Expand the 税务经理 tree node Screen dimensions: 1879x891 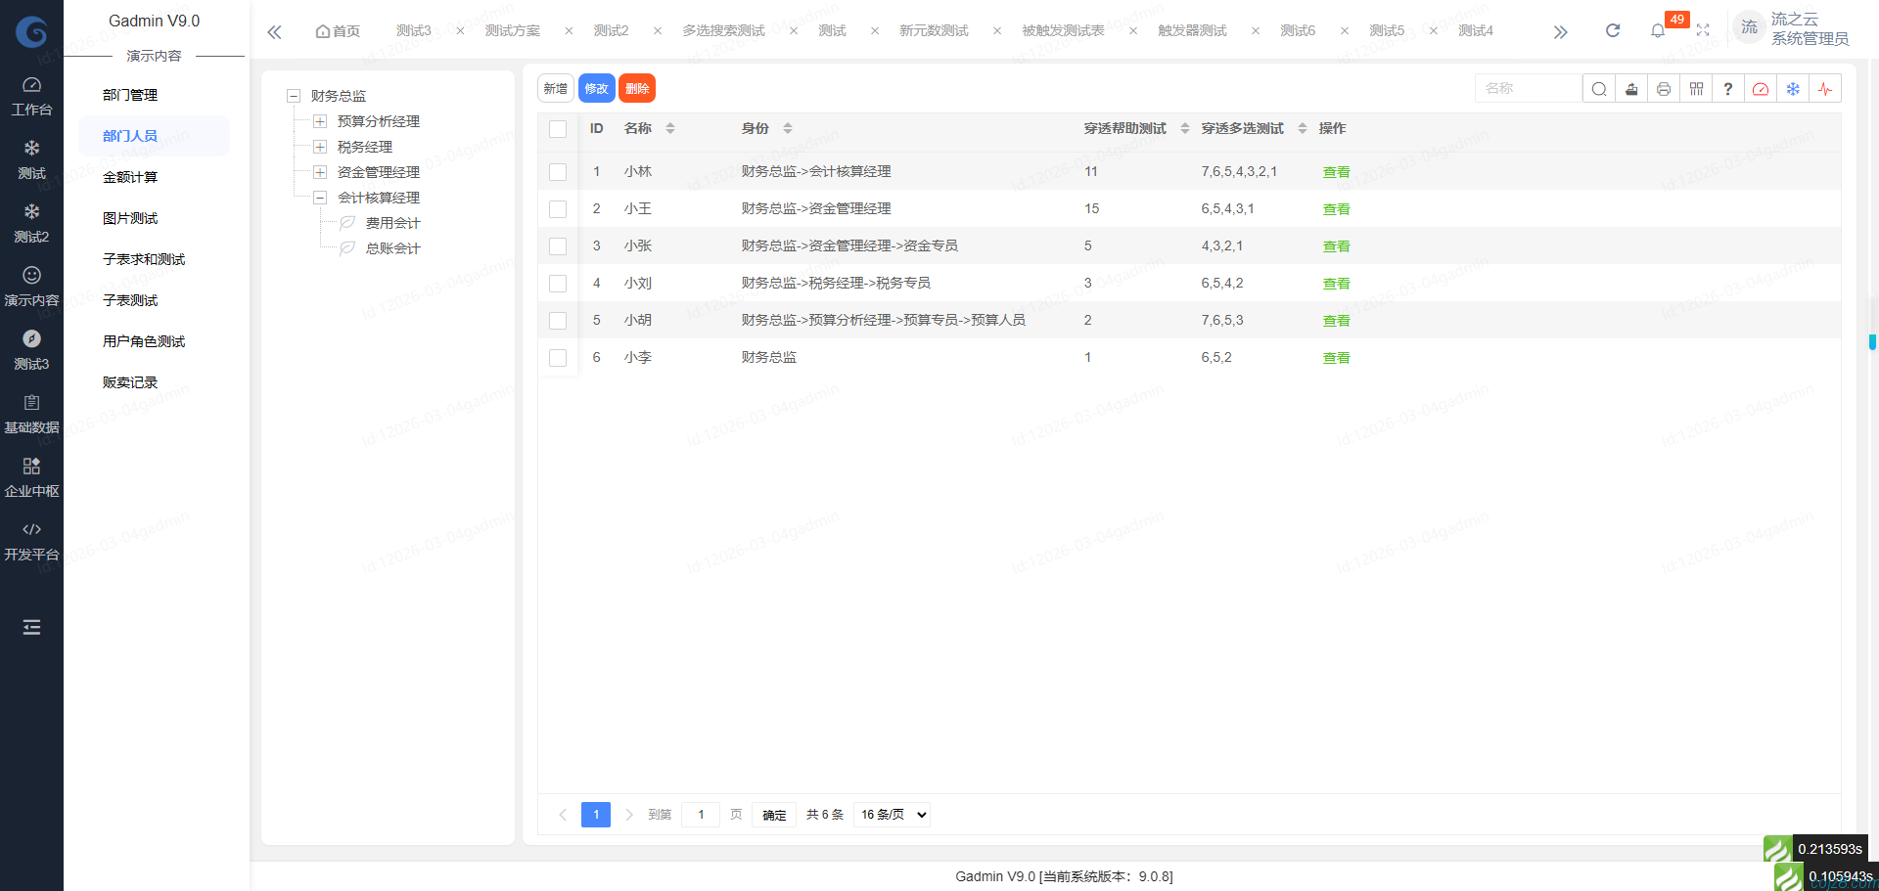[320, 147]
